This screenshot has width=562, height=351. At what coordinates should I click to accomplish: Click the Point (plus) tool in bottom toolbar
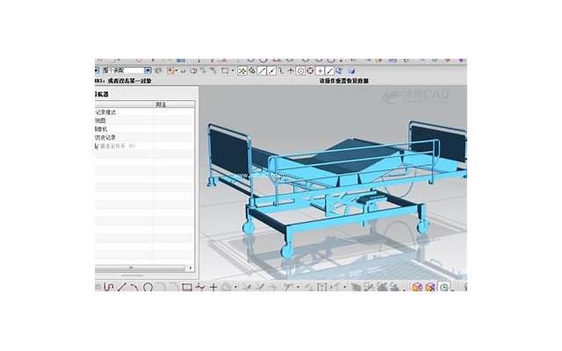(213, 287)
